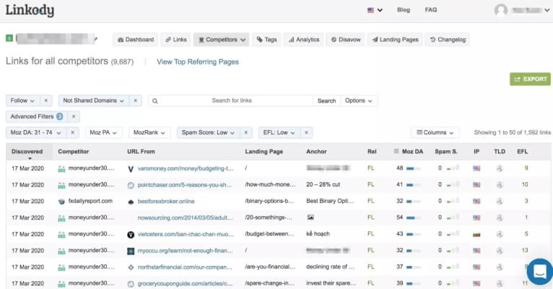The image size is (553, 289).
Task: Click the myoccu.org favicon icon
Action: click(x=131, y=251)
